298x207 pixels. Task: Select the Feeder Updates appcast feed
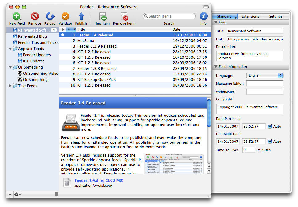point(35,55)
